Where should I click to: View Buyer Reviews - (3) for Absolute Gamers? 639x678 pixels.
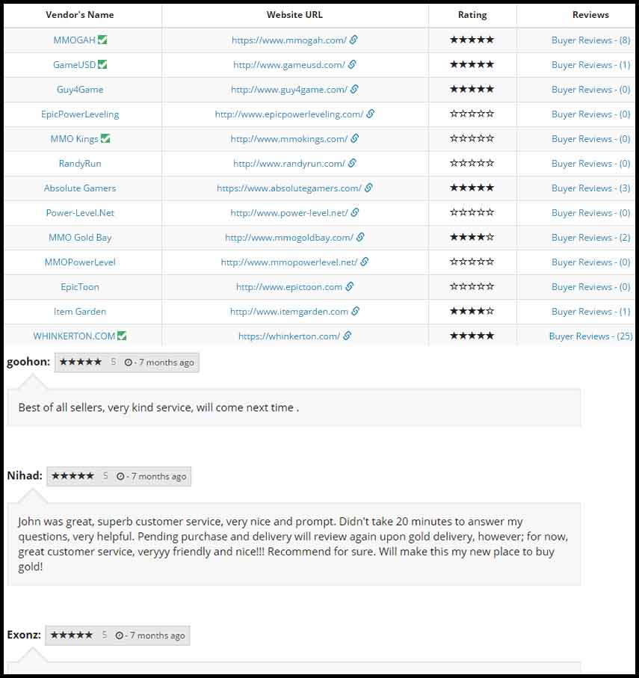590,188
